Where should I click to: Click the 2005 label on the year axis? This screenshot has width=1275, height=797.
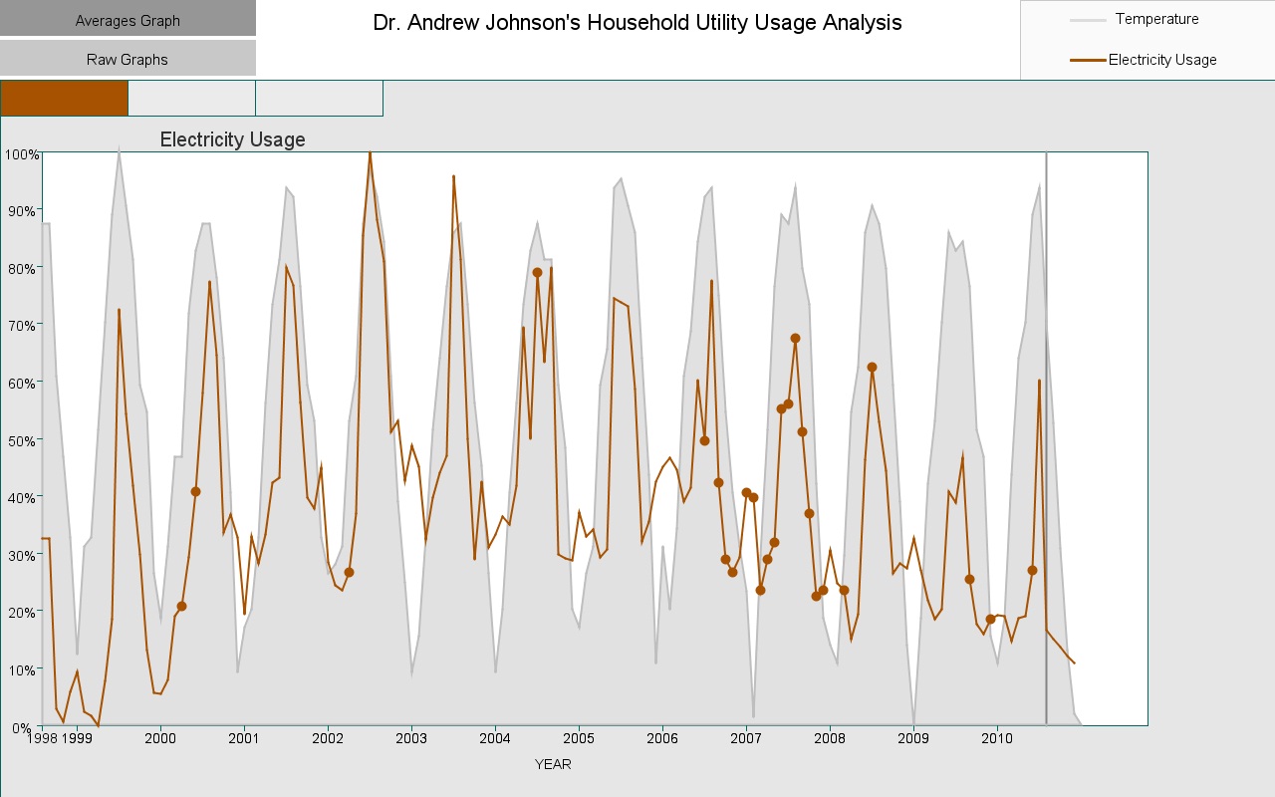click(x=579, y=738)
